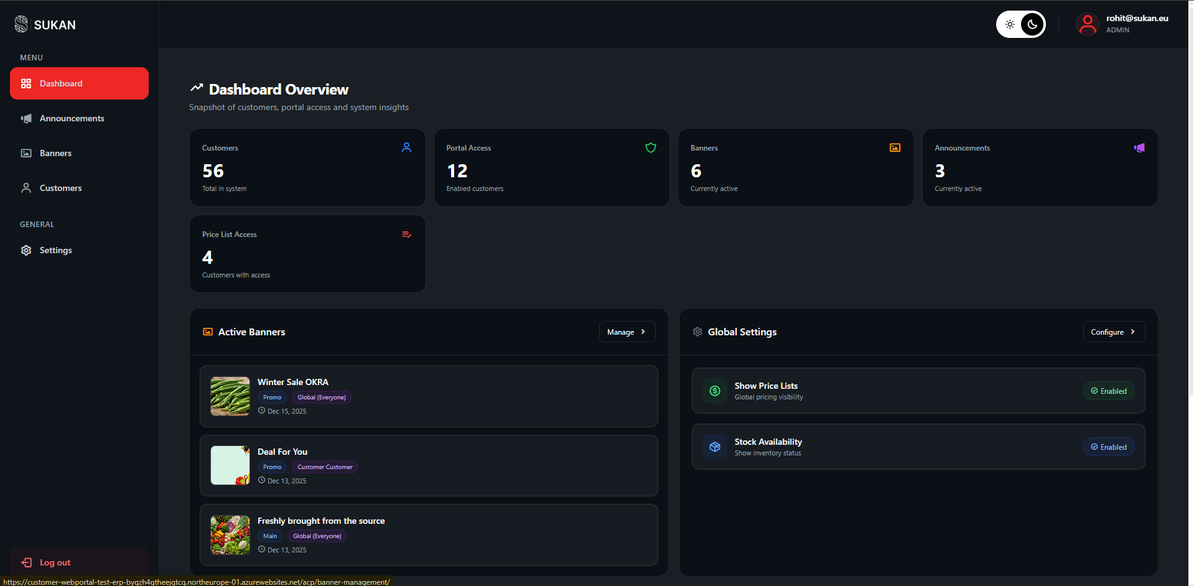The height and width of the screenshot is (586, 1194).
Task: Click the dollar icon beside Show Price Lists
Action: [x=714, y=391]
